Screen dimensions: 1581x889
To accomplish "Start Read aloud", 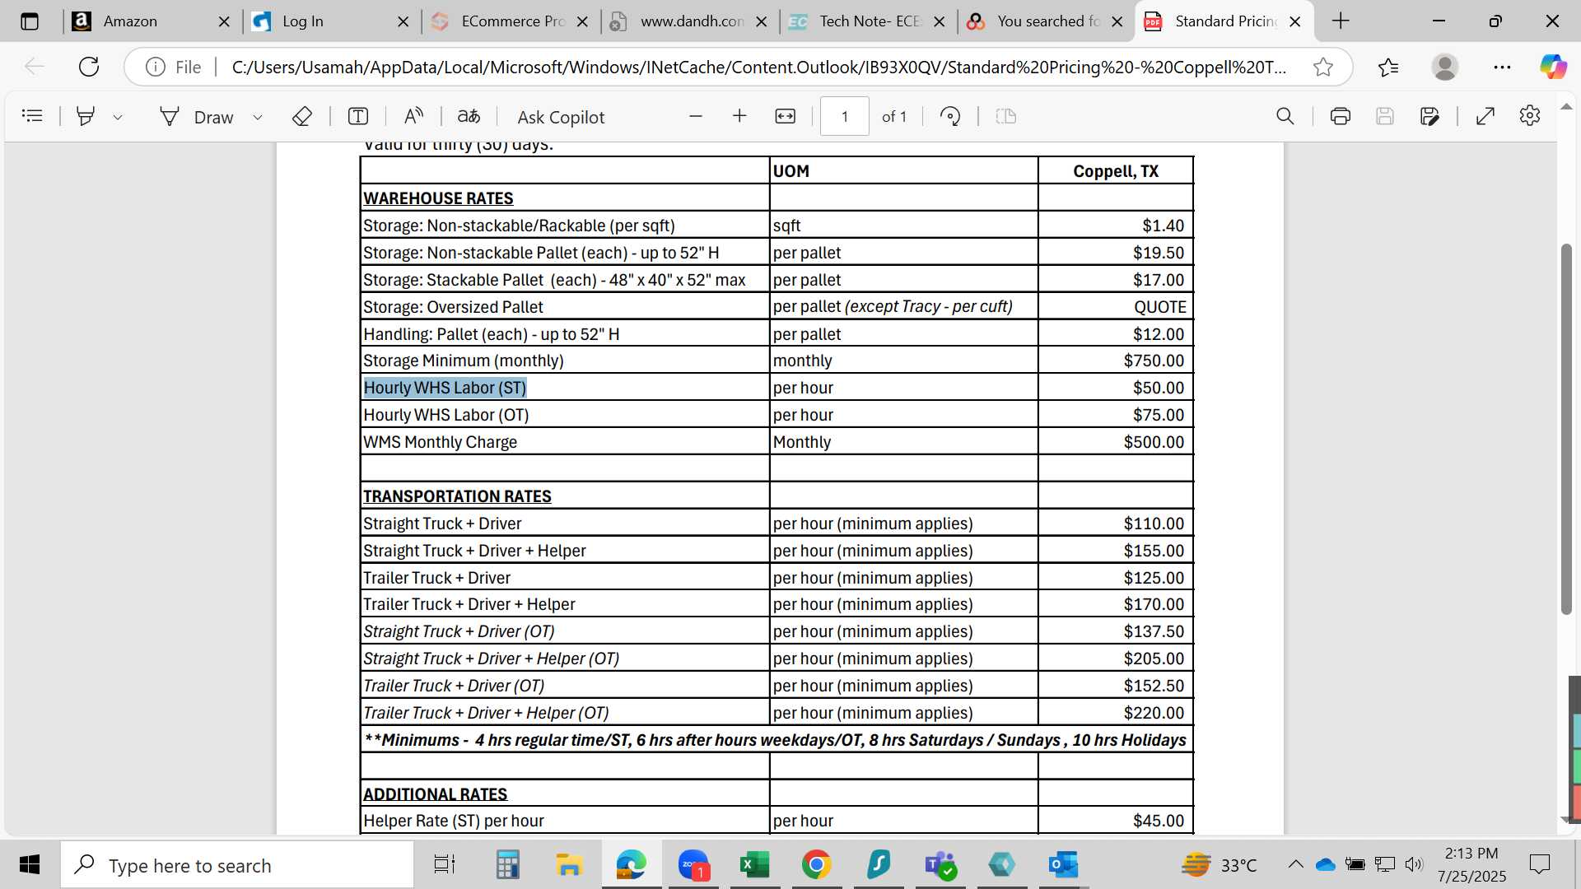I will click(413, 116).
